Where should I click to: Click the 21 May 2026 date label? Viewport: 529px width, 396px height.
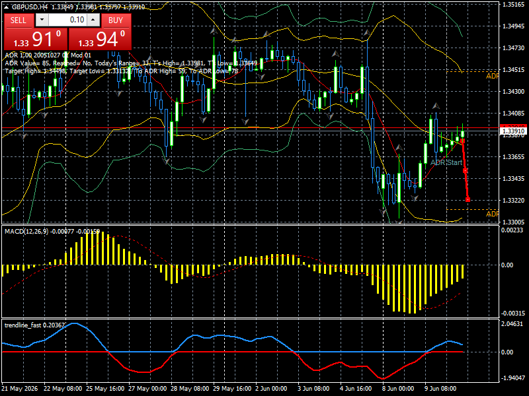20,388
